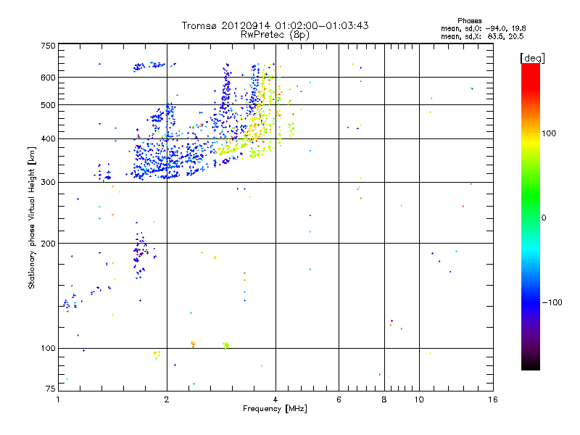Click the x-axis '10' tick label
The image size is (580, 435).
[x=419, y=399]
